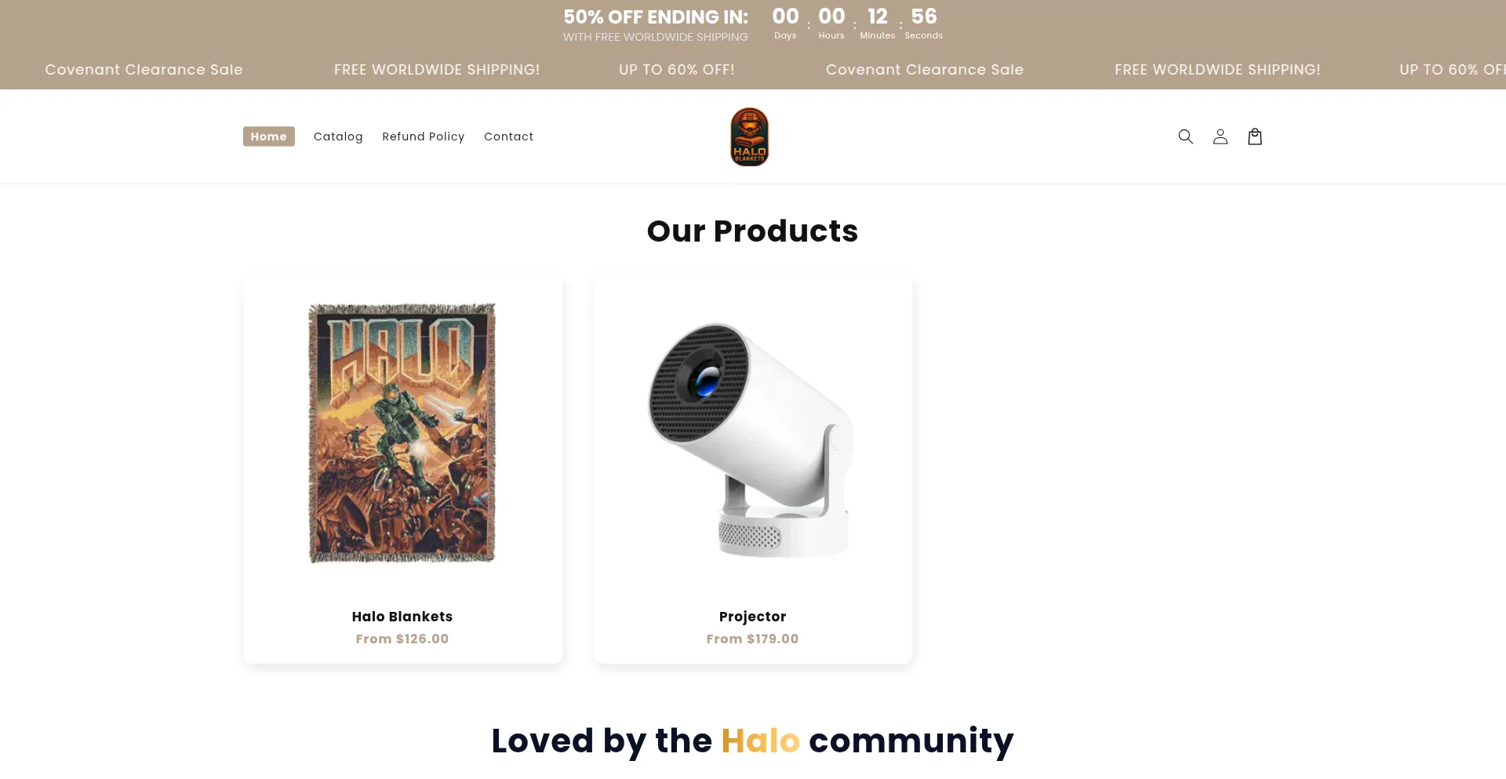Open the account login icon
Screen dimensions: 1506x779
(x=1220, y=137)
